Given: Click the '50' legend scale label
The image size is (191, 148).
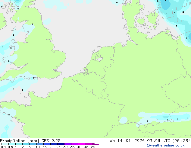Looking at the screenshot, I should pyautogui.click(x=93, y=147).
